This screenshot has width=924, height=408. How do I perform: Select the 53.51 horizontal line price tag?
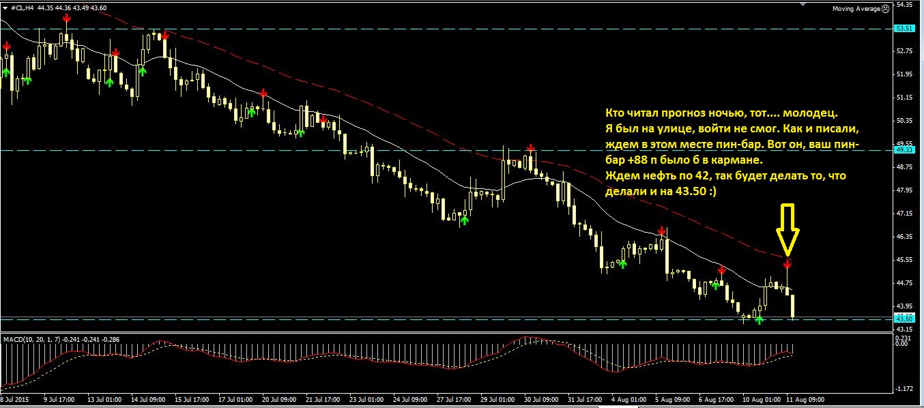(904, 28)
